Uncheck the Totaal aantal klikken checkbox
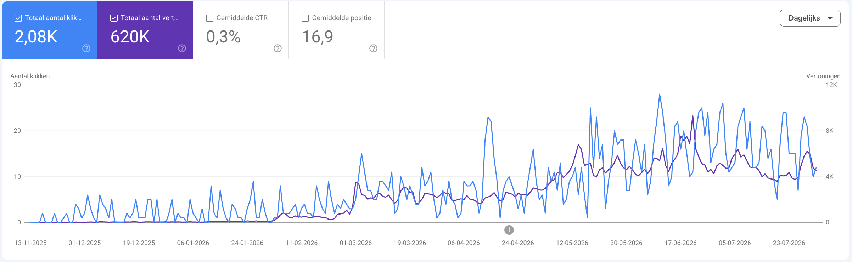Image resolution: width=852 pixels, height=262 pixels. 18,18
